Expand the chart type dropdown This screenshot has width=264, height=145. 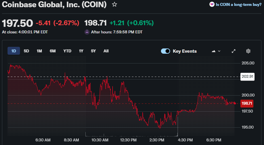coord(216,51)
